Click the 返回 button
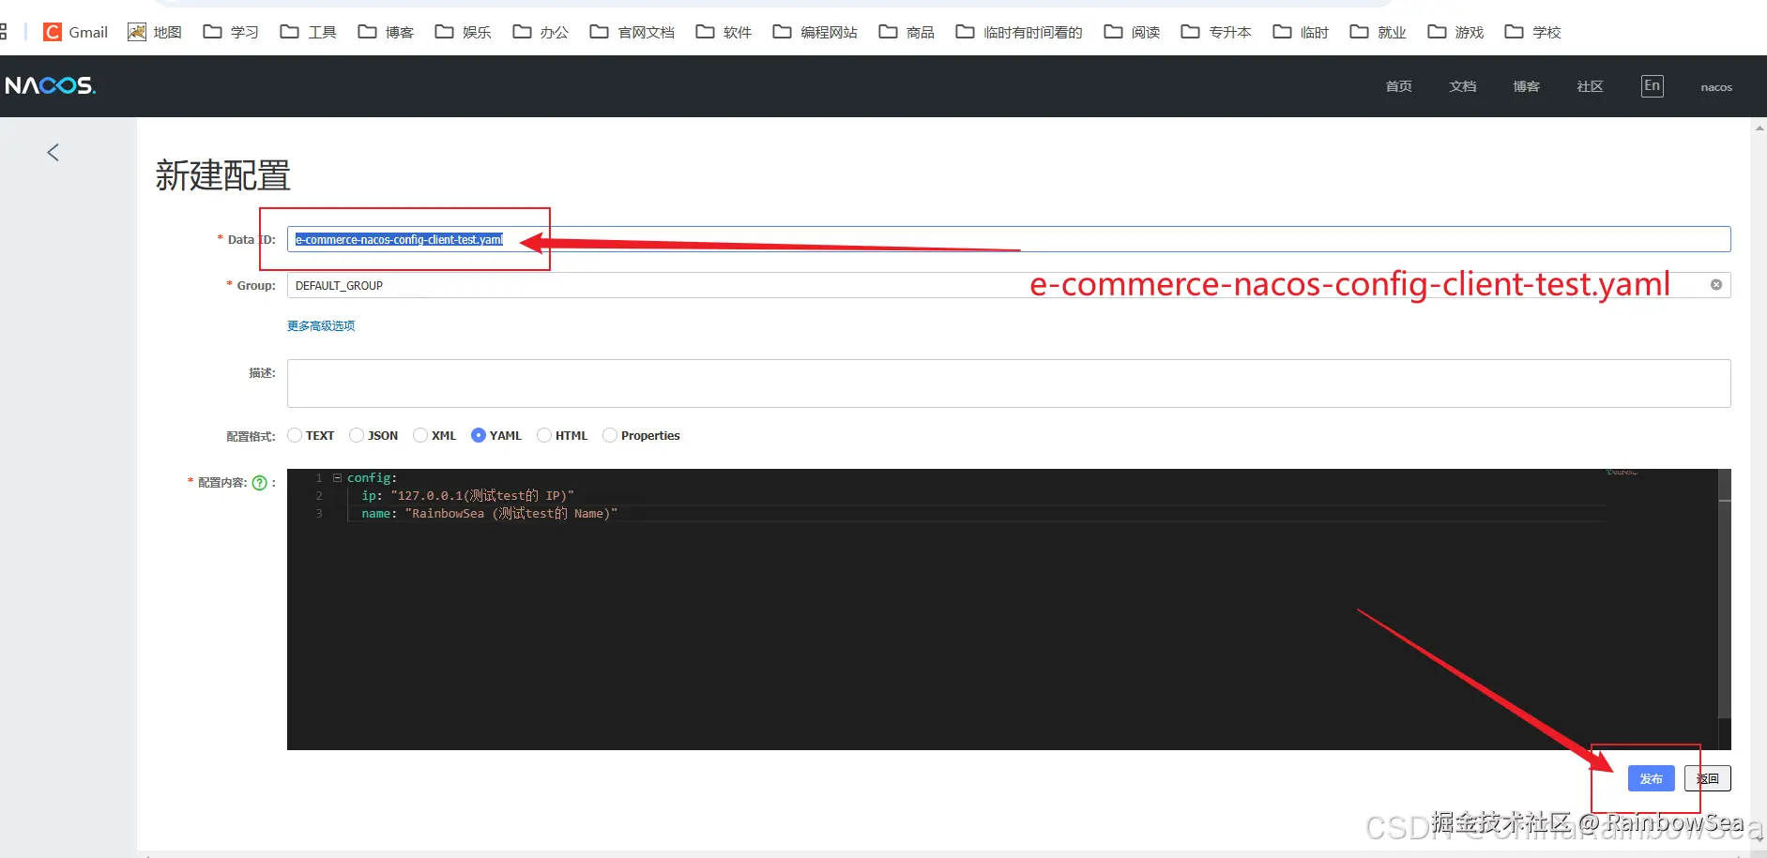Image resolution: width=1767 pixels, height=858 pixels. tap(1708, 778)
